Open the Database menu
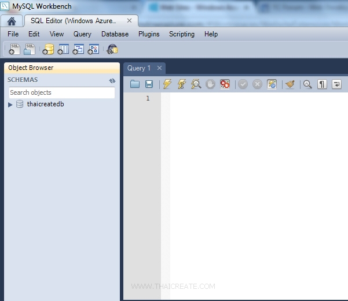The height and width of the screenshot is (301, 348). point(115,34)
